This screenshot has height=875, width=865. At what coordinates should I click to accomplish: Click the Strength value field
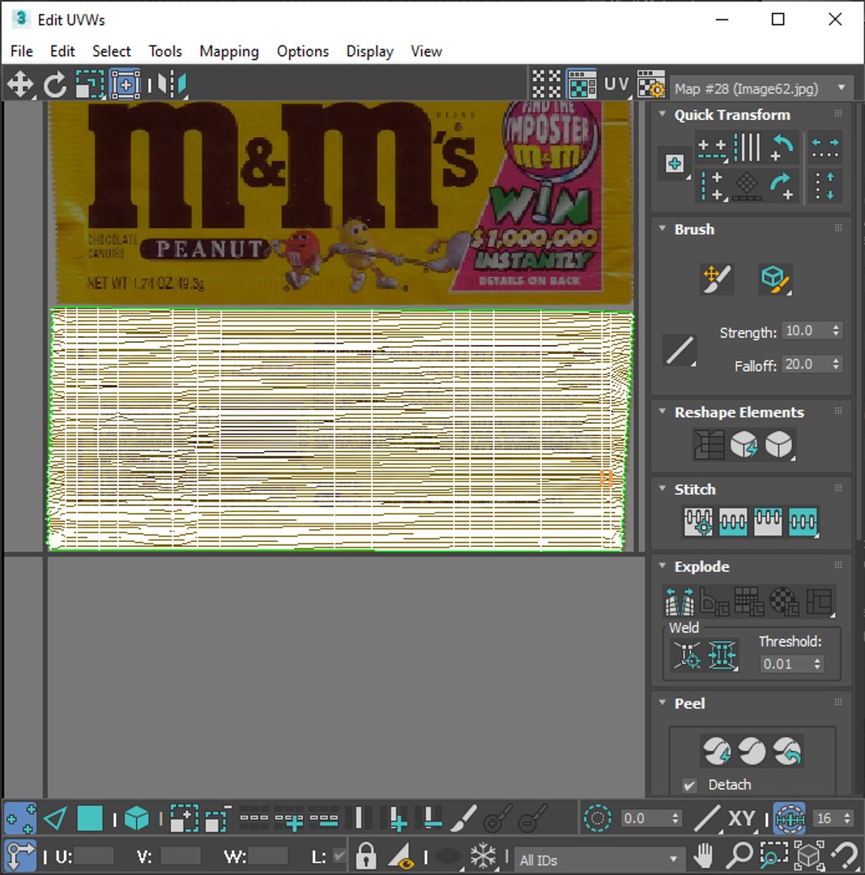[806, 331]
